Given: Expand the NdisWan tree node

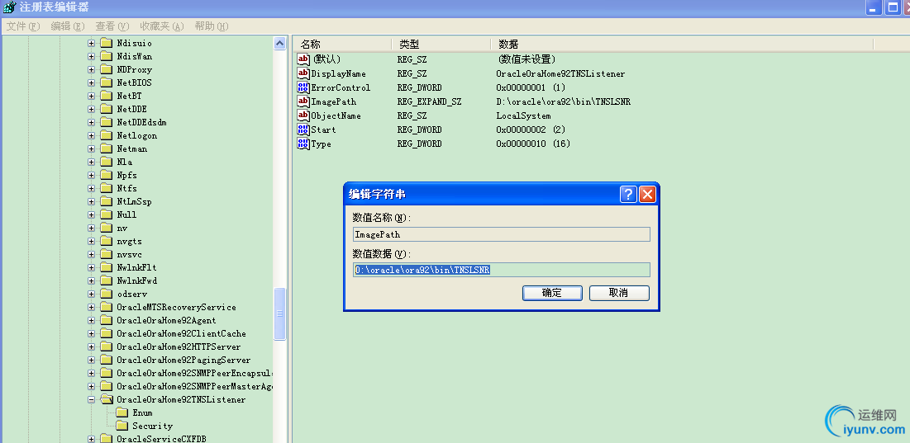Looking at the screenshot, I should click(91, 56).
